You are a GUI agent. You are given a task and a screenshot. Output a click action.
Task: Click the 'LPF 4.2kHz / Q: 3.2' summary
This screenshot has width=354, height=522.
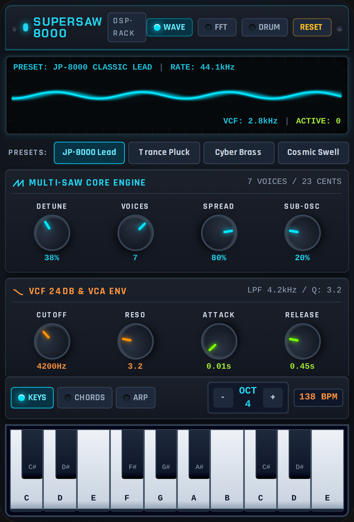(294, 290)
